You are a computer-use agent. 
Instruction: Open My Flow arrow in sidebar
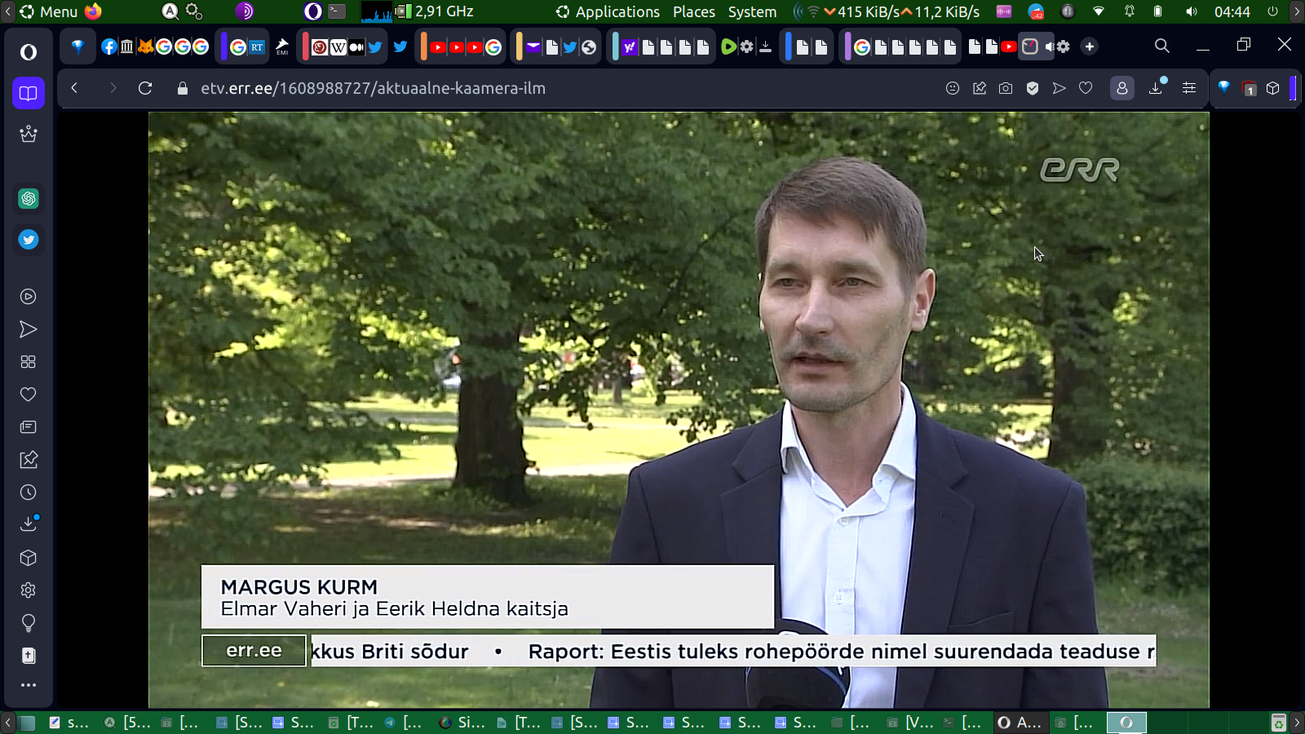[x=29, y=329]
